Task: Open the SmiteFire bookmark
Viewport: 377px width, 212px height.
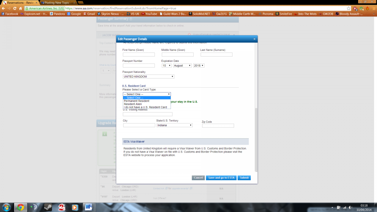Action: pyautogui.click(x=284, y=14)
